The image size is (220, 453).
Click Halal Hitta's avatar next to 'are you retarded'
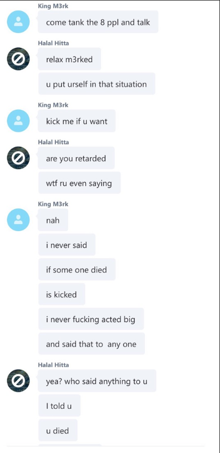click(18, 158)
